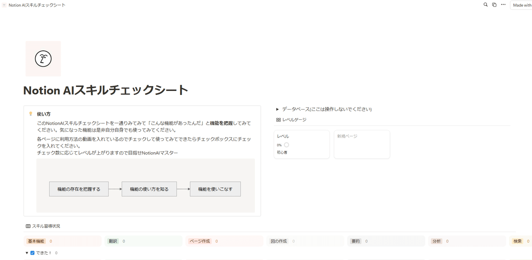Open the ··· more options icon
Screen dimensions: 532x260
(503, 4)
